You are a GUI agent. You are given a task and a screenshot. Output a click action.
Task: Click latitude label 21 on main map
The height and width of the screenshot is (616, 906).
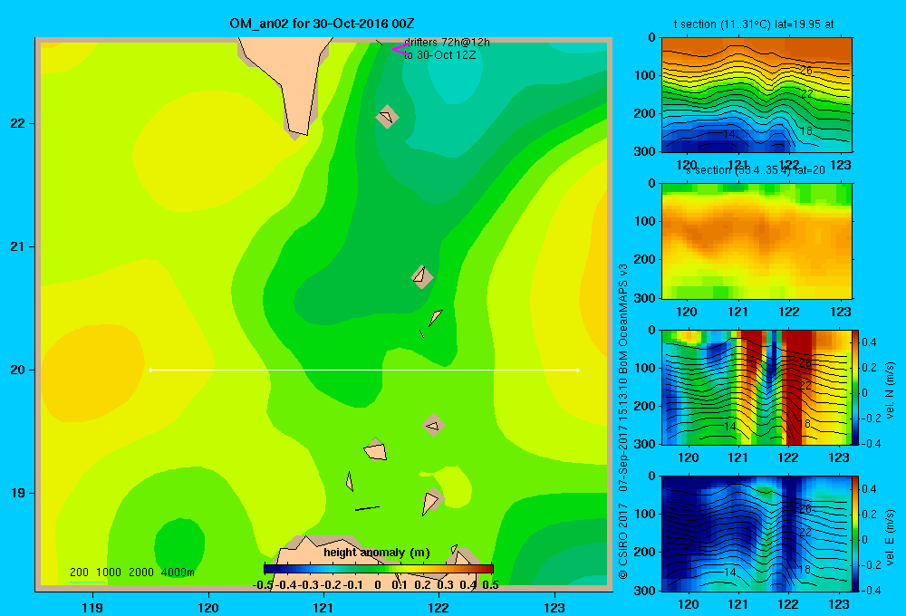click(x=18, y=246)
